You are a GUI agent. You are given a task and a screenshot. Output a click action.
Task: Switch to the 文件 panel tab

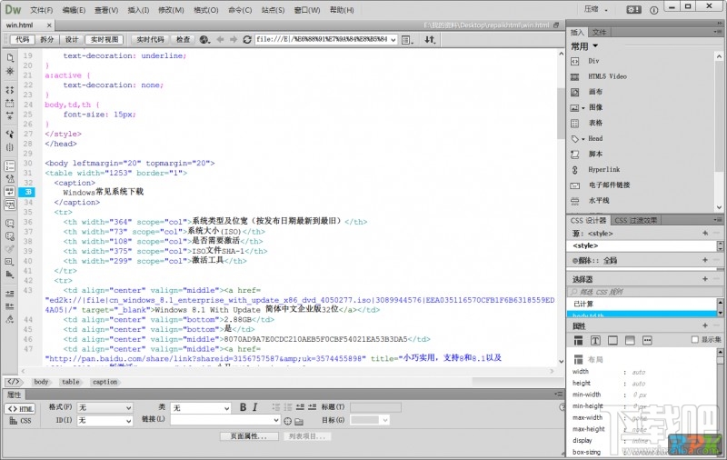pos(599,32)
